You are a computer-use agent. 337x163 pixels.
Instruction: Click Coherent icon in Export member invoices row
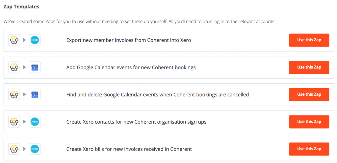[x=14, y=40]
